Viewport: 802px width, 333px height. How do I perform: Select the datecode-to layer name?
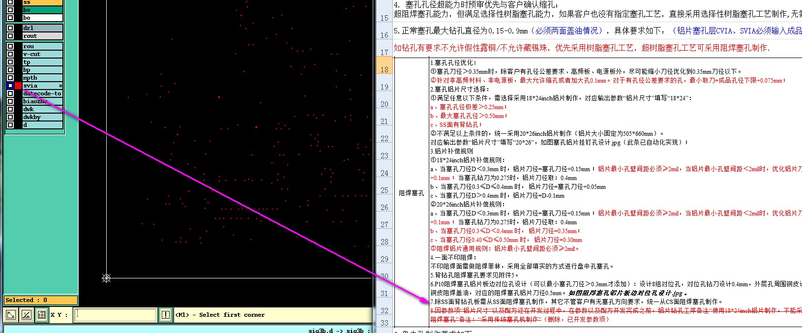coord(43,93)
